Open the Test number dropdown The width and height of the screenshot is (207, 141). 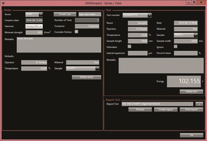pos(137,15)
